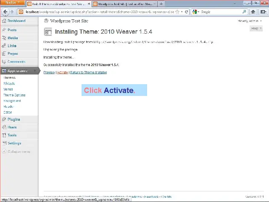269x202 pixels.
Task: Click the Posts pin icon
Action: click(x=4, y=30)
